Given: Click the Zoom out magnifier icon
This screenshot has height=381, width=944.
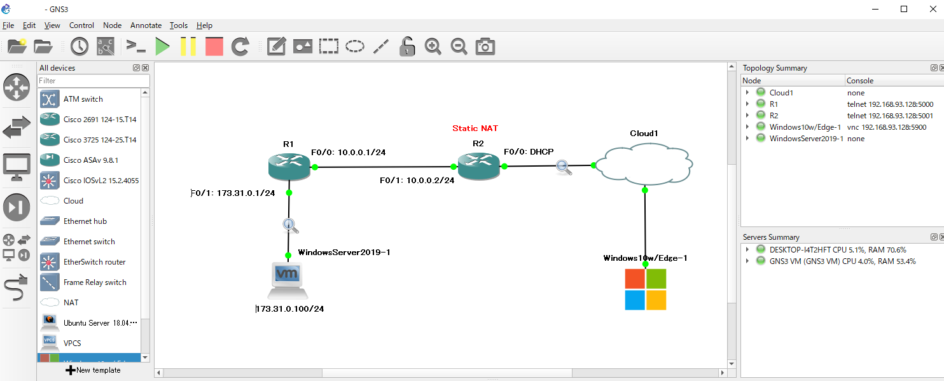Looking at the screenshot, I should pos(459,46).
